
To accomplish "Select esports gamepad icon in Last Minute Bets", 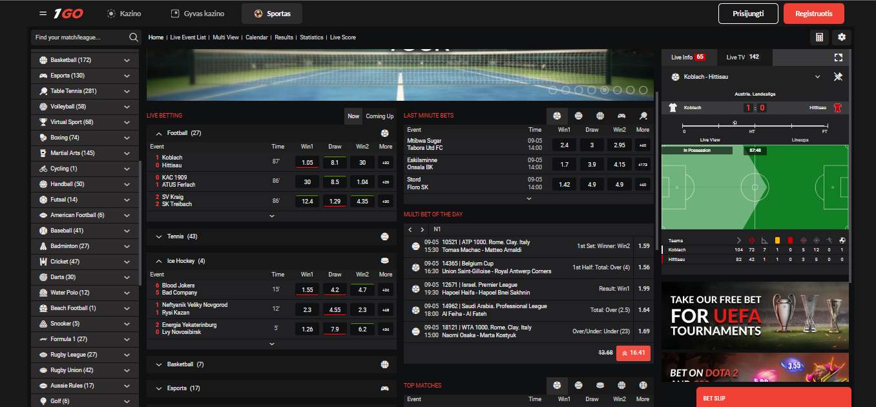I will click(621, 116).
